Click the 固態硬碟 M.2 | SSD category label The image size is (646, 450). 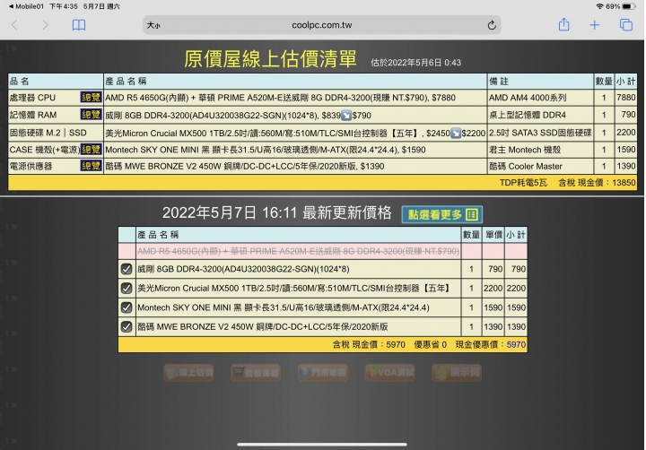click(48, 133)
